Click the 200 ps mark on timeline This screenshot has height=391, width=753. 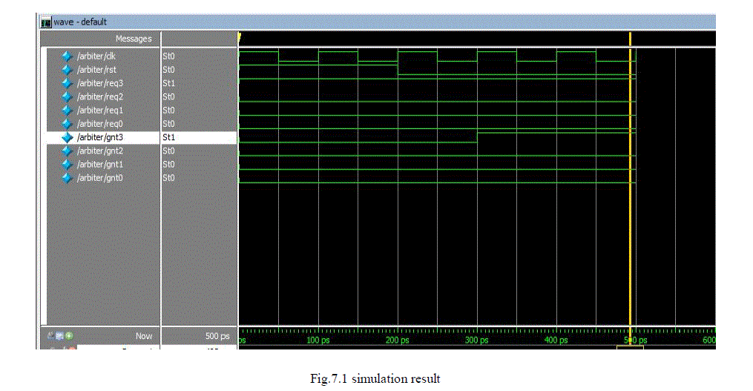click(x=398, y=340)
